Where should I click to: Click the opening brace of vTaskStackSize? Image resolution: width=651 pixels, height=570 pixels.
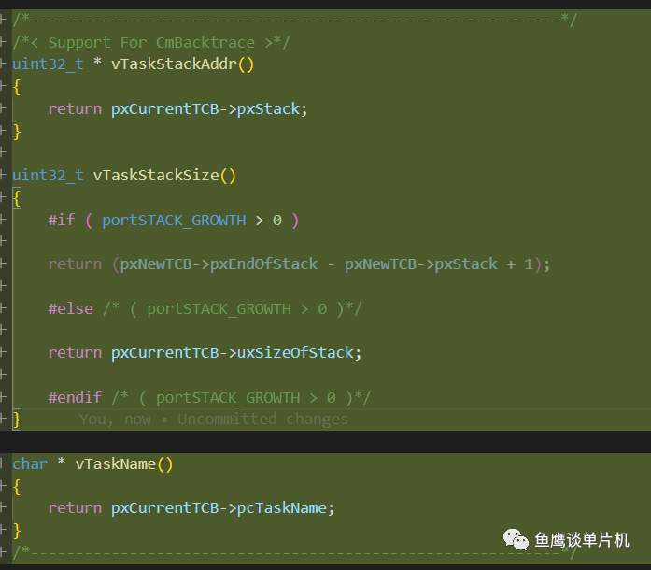(17, 198)
